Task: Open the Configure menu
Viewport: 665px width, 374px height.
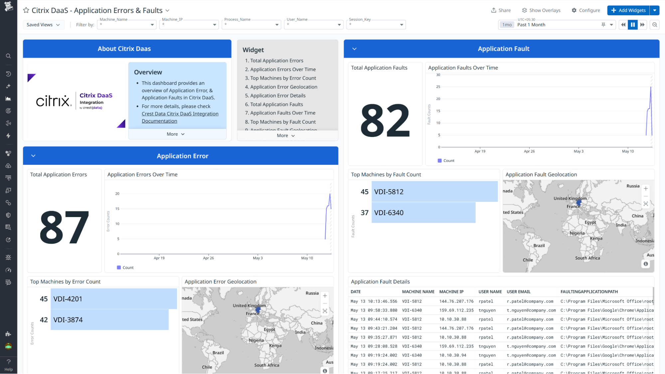Action: 586,10
